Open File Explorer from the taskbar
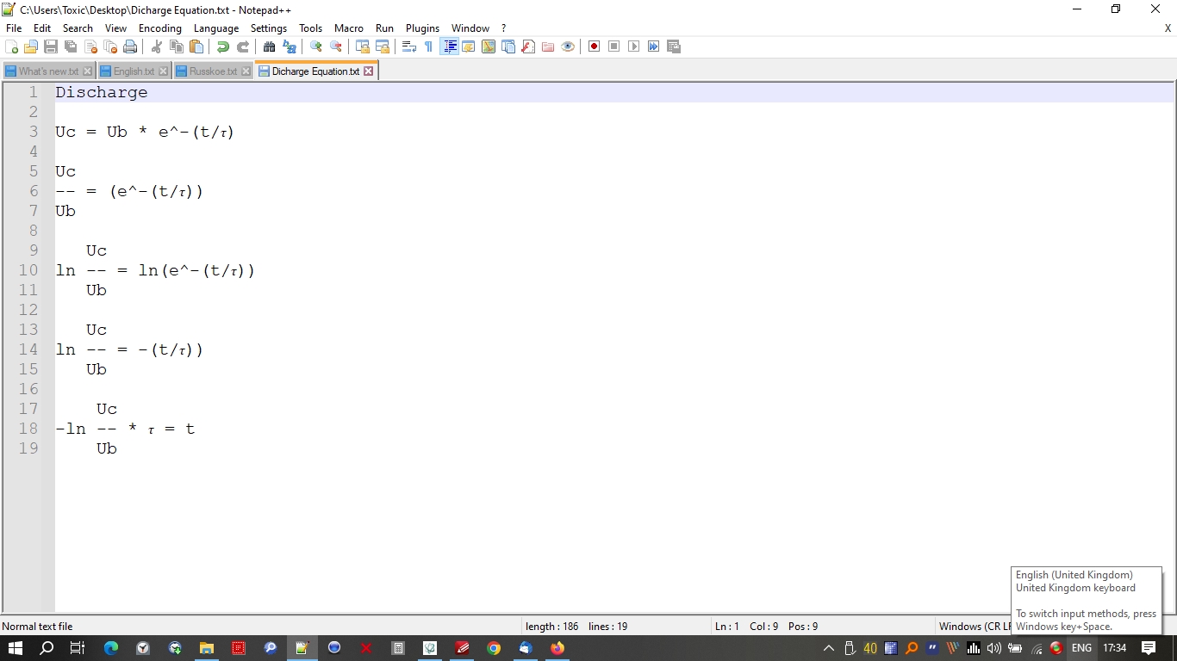Image resolution: width=1177 pixels, height=661 pixels. tap(207, 648)
